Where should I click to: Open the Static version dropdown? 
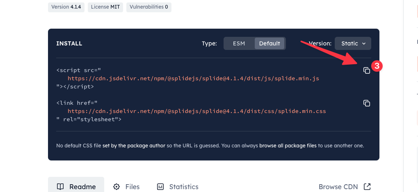[353, 43]
